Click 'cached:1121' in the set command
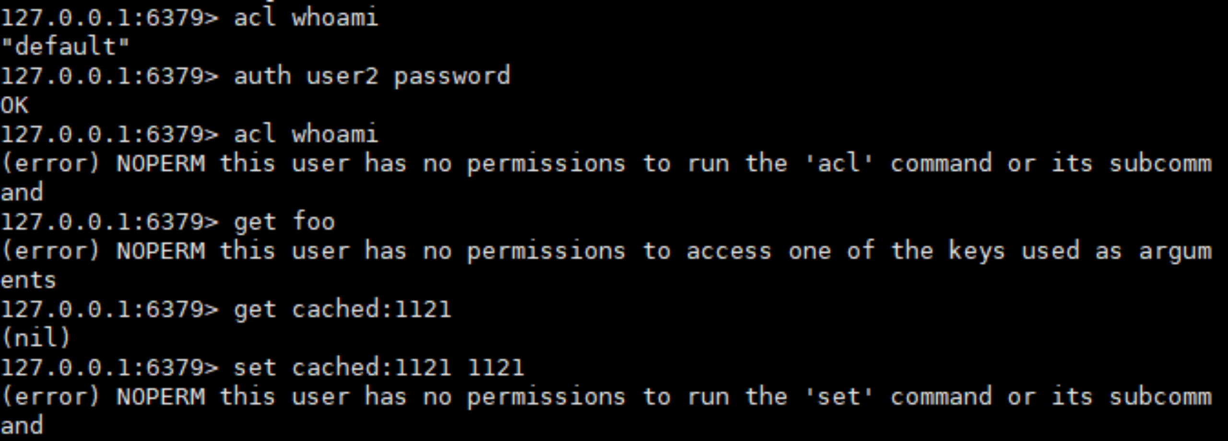The image size is (1228, 441). point(371,368)
